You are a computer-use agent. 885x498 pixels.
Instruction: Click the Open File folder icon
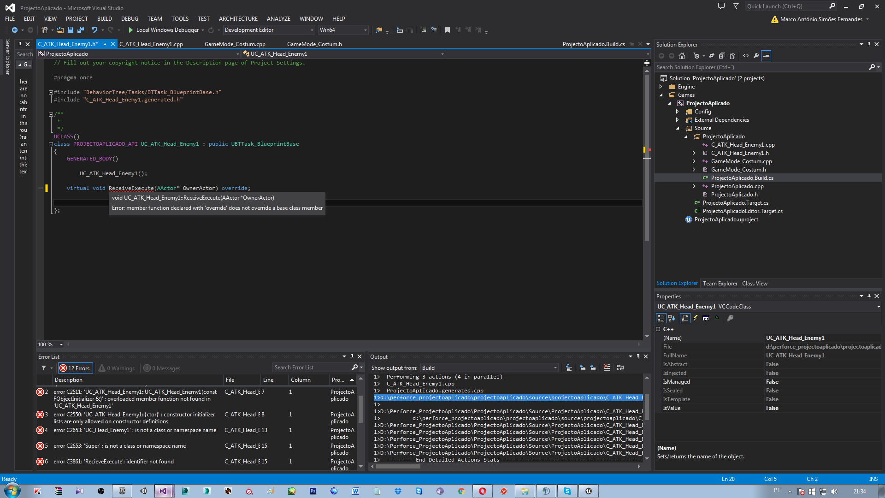click(60, 30)
